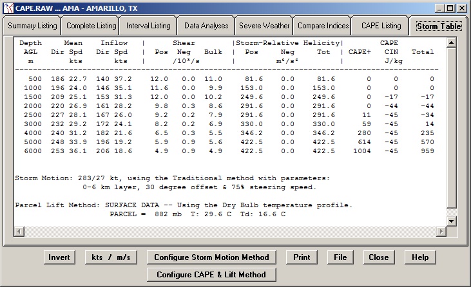Click the Close button at the bottom

click(x=379, y=257)
